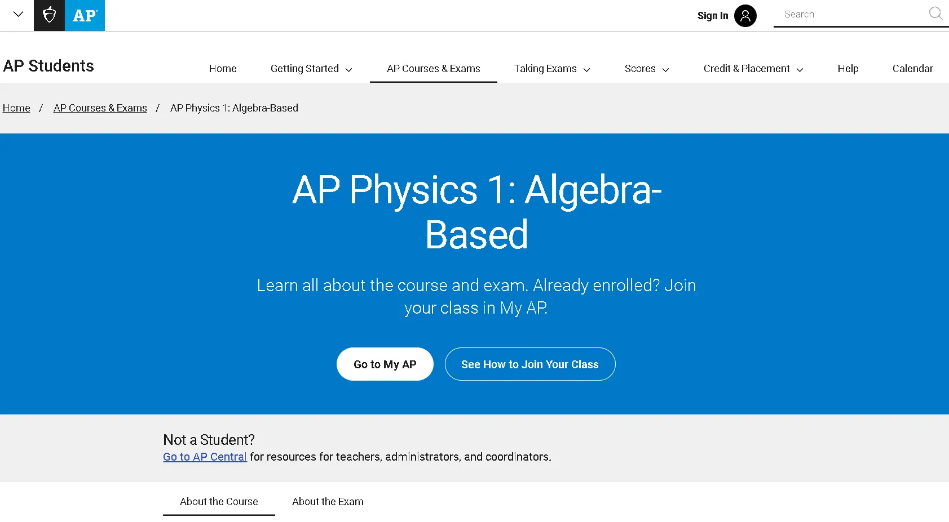The image size is (949, 522).
Task: Click the Sign In person avatar icon
Action: (x=745, y=16)
